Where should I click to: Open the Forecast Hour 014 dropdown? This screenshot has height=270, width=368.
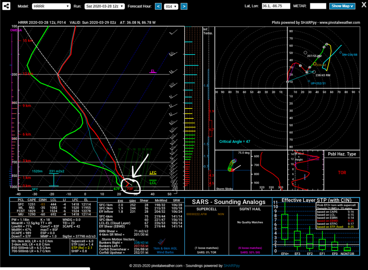click(x=171, y=6)
